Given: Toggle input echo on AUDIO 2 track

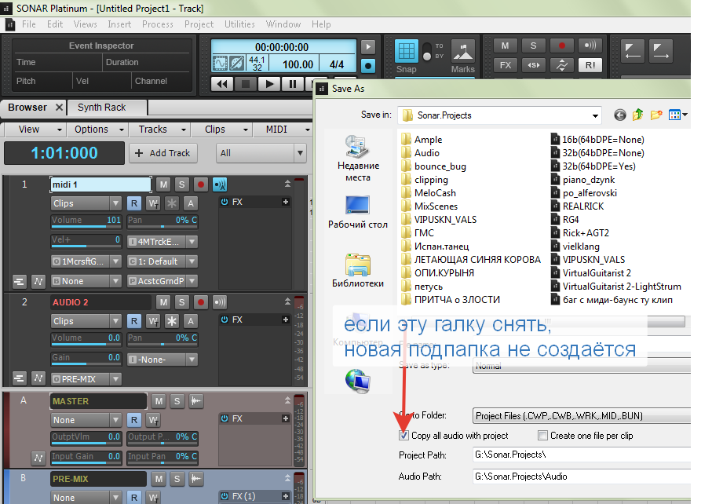Looking at the screenshot, I should 220,302.
